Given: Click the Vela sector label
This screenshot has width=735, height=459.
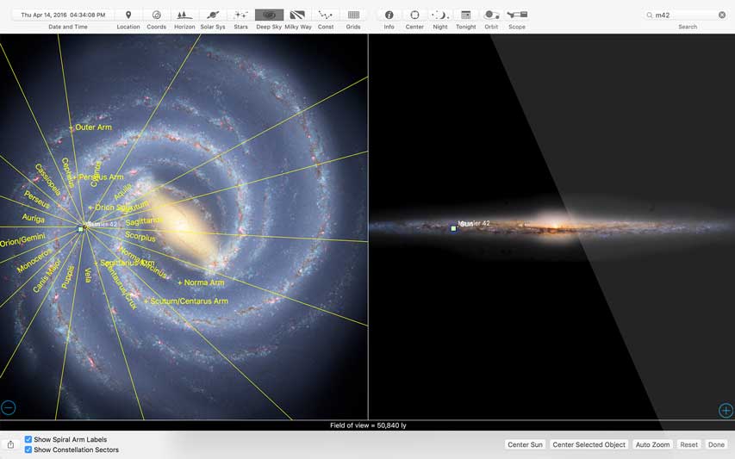Looking at the screenshot, I should pyautogui.click(x=88, y=275).
